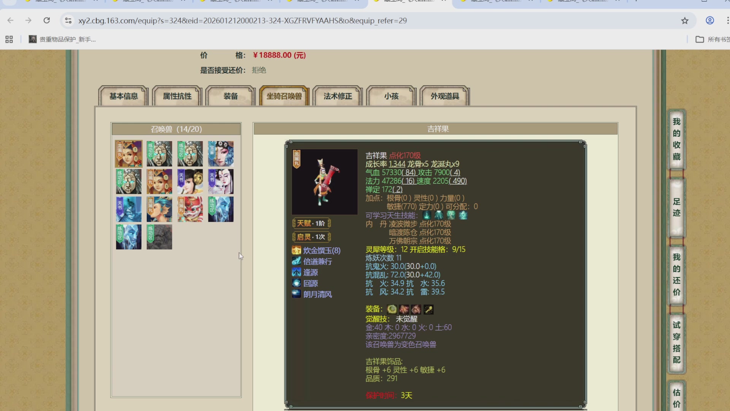Switch to the 基本信息 tab

124,96
